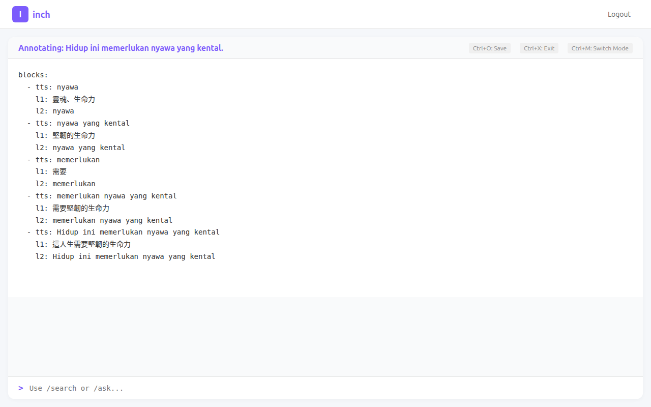Click the Ctrl+X: Exit shortcut badge
The image size is (651, 407).
[539, 48]
